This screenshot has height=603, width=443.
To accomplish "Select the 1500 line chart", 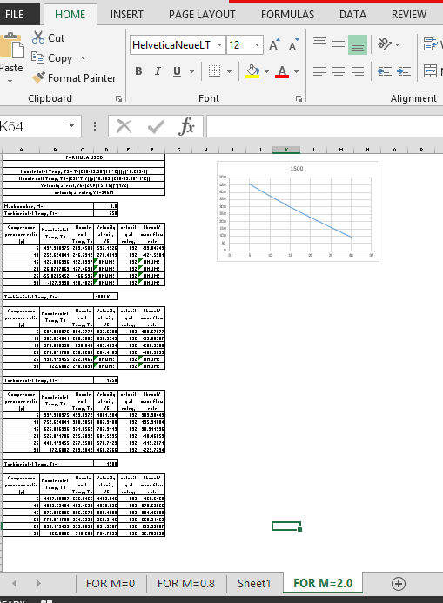I will click(x=298, y=211).
